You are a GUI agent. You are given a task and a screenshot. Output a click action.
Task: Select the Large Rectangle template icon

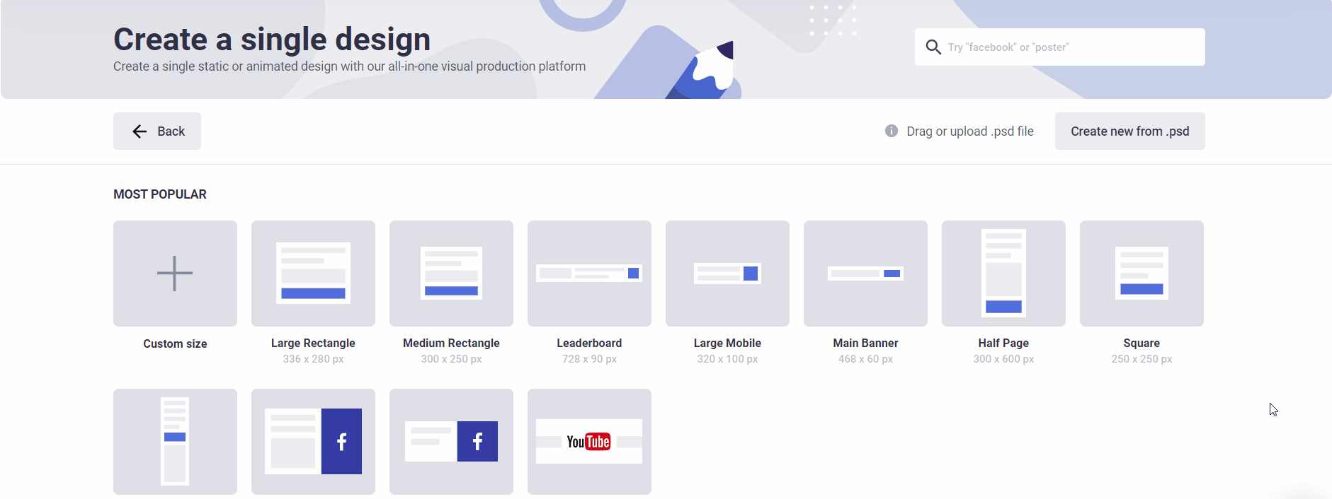[x=313, y=274]
